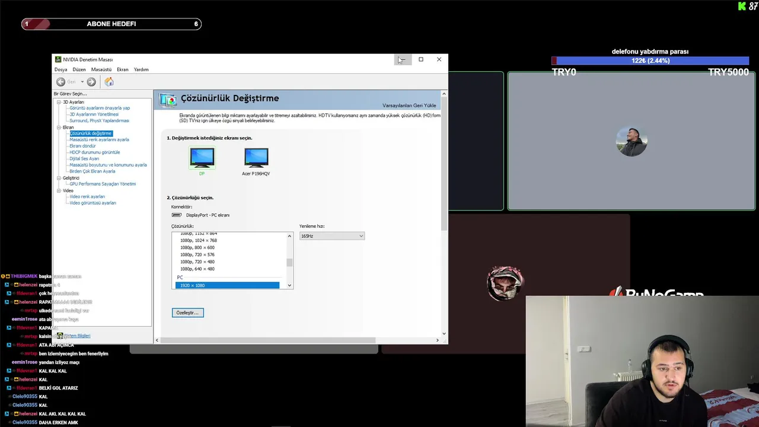The height and width of the screenshot is (427, 759).
Task: Click the Sistem Bilgileri icon at bottom left
Action: coord(60,336)
